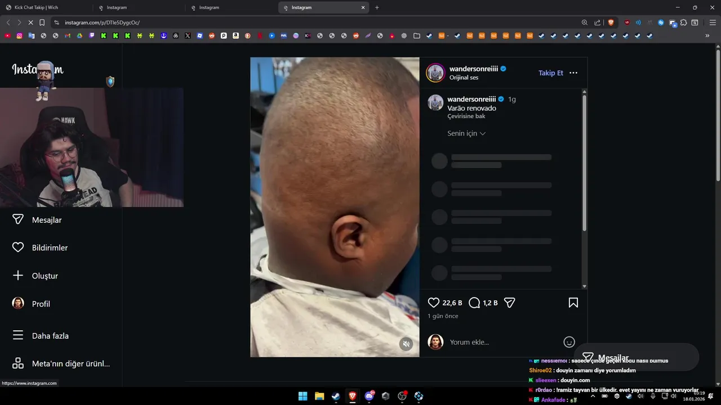Open the Instagram bookmark in bookmarks bar
The width and height of the screenshot is (721, 405).
click(x=19, y=35)
